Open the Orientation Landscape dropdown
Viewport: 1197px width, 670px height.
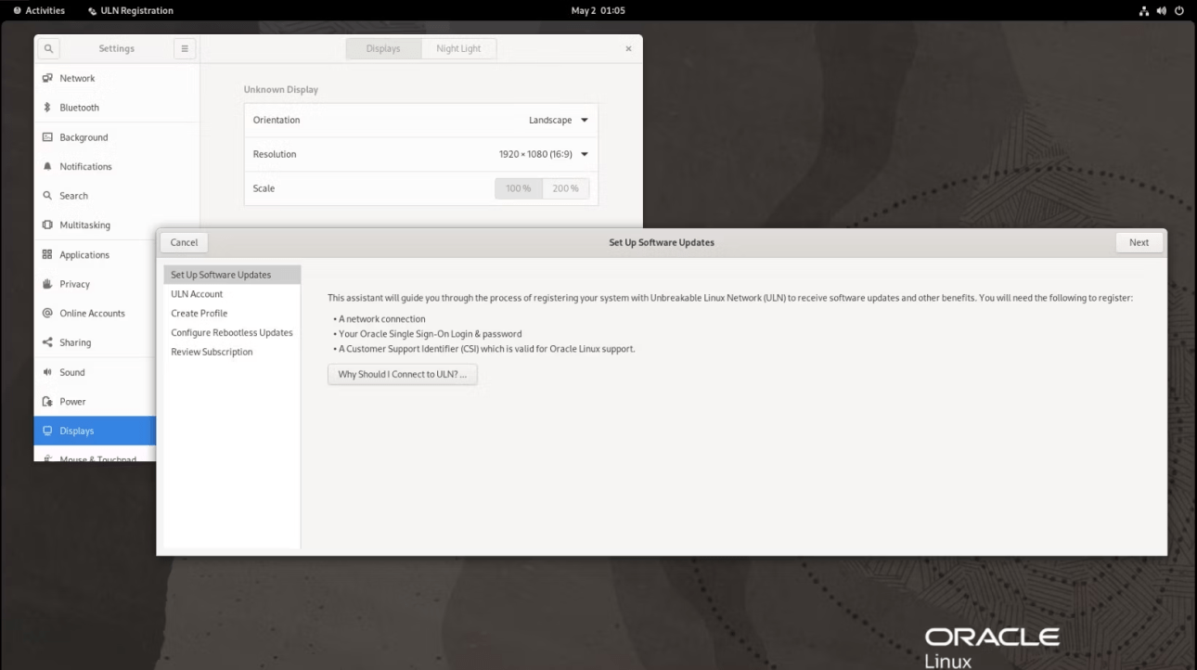pos(559,120)
